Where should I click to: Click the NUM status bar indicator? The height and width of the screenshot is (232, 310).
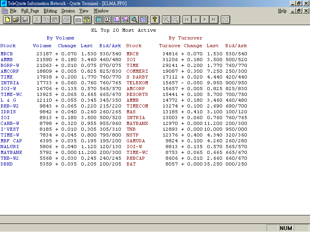click(x=286, y=228)
